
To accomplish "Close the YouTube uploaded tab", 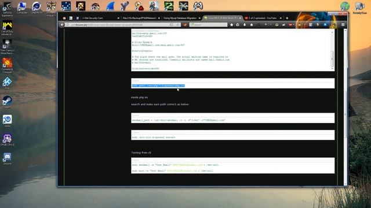I will click(281, 18).
